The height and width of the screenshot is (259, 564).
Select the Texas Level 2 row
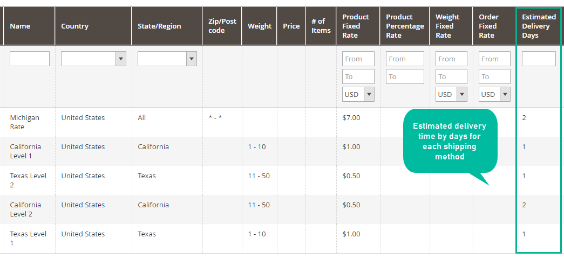point(282,180)
